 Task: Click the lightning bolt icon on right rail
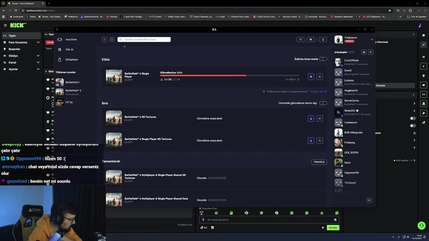tap(424, 66)
